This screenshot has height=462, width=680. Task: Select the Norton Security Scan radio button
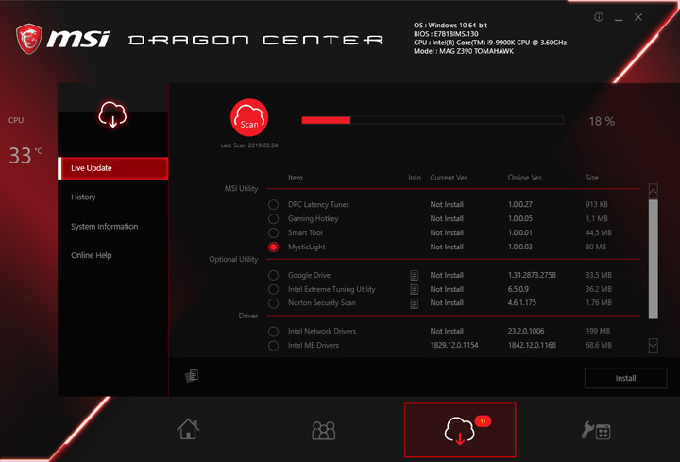pos(273,302)
